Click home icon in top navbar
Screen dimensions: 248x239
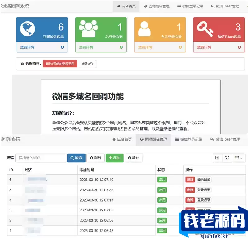coord(119,6)
